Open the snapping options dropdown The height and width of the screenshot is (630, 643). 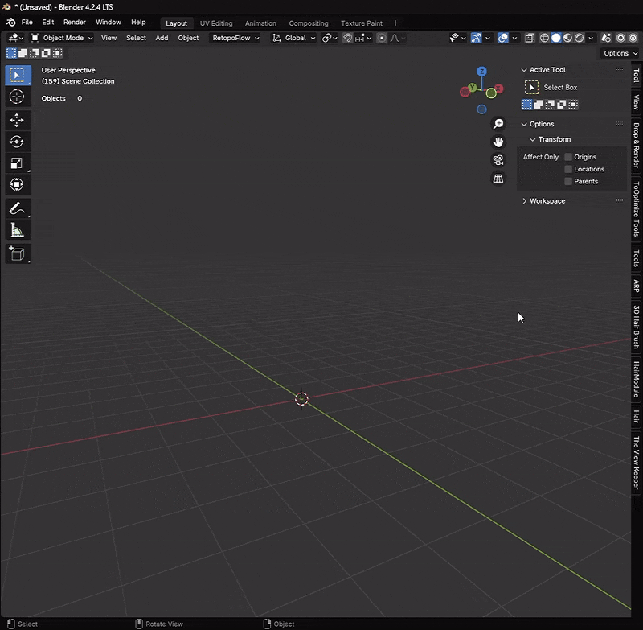coord(363,38)
